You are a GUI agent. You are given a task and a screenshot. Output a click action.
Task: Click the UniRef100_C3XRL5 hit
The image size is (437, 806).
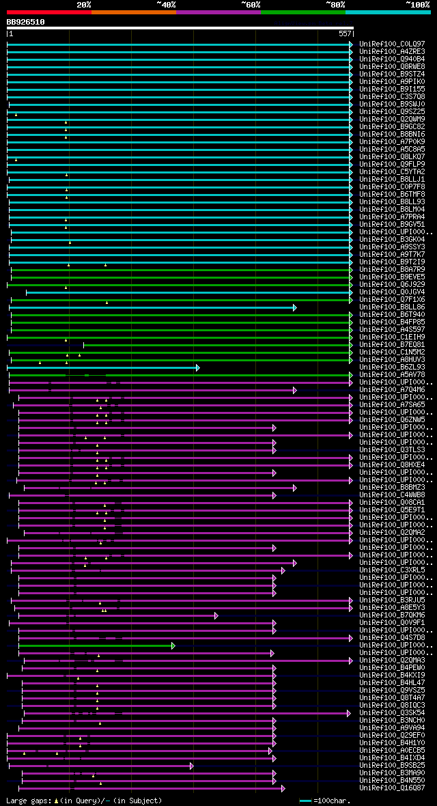tap(392, 570)
